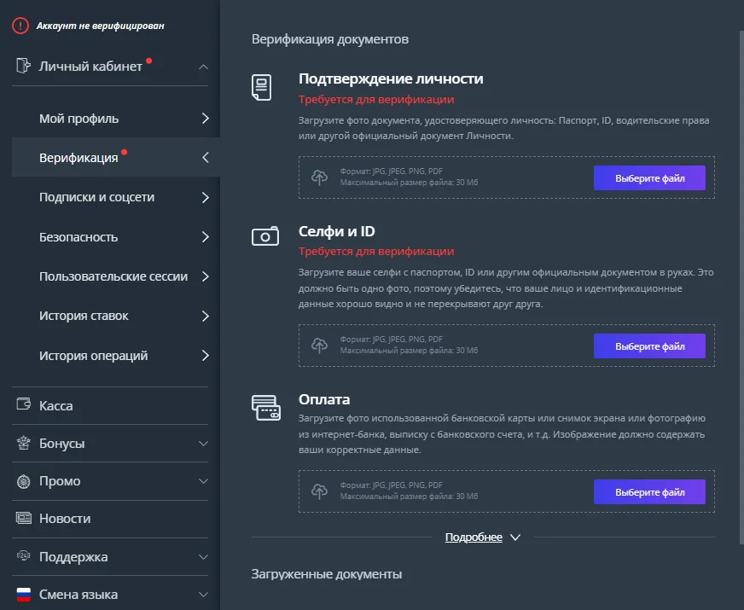The image size is (744, 610).
Task: Click the Личный кабинет door icon
Action: pyautogui.click(x=23, y=66)
